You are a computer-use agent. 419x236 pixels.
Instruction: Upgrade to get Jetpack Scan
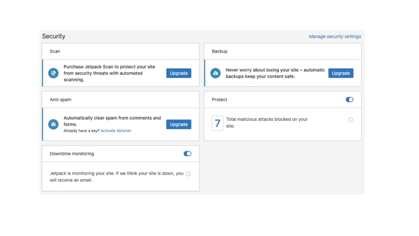click(179, 73)
